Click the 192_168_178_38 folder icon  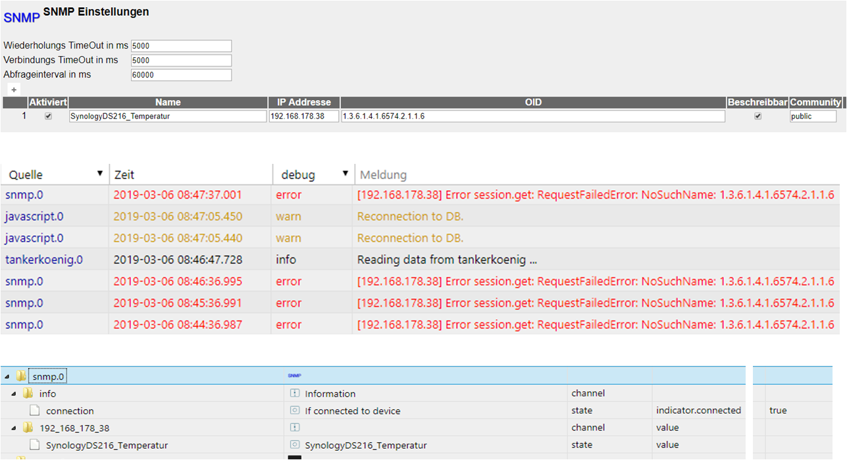pyautogui.click(x=28, y=428)
